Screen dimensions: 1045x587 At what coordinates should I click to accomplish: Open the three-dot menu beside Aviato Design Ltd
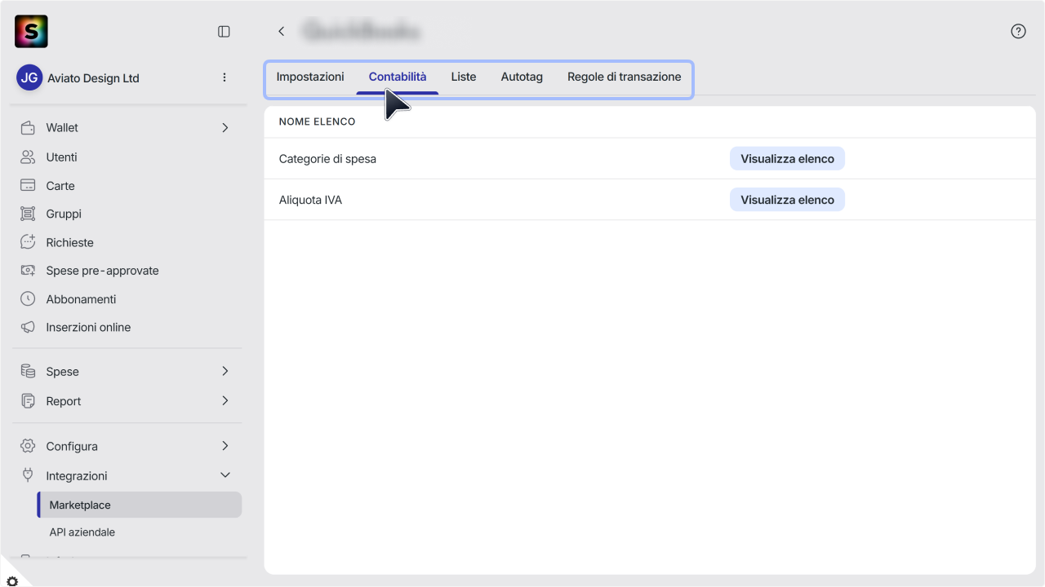pos(225,77)
